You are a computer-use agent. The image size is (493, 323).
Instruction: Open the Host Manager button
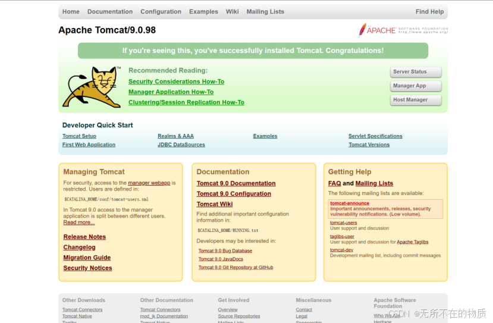(416, 100)
